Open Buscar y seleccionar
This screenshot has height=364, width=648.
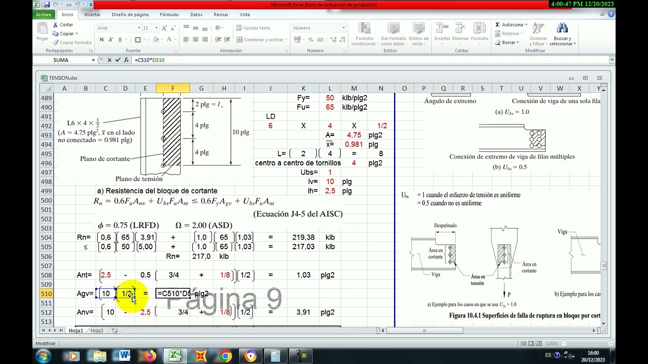pos(562,34)
